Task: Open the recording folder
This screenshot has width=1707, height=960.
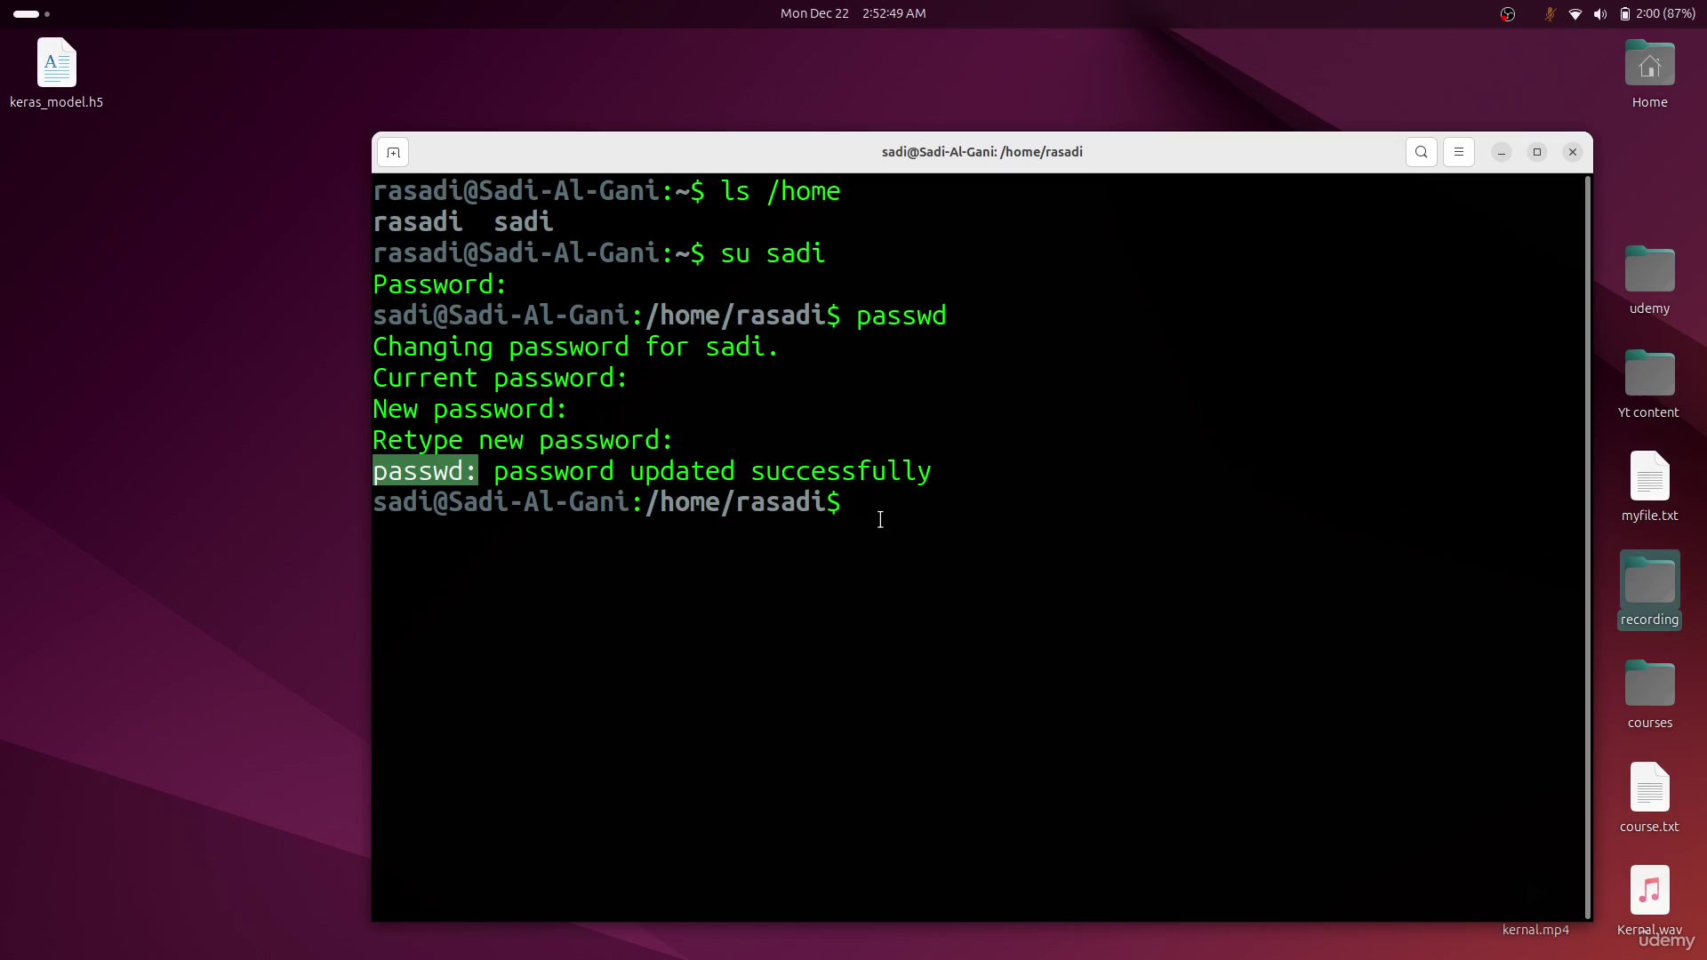Action: pos(1649,589)
